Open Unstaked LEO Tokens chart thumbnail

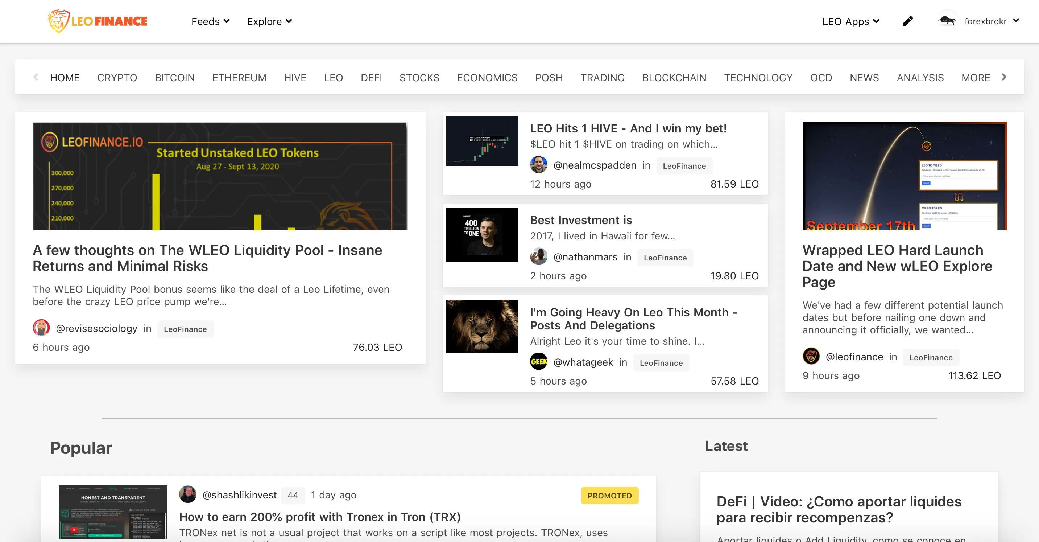[220, 176]
